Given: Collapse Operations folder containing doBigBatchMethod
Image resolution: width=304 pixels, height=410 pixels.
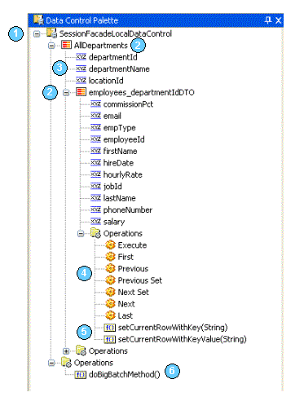Looking at the screenshot, I should [51, 363].
